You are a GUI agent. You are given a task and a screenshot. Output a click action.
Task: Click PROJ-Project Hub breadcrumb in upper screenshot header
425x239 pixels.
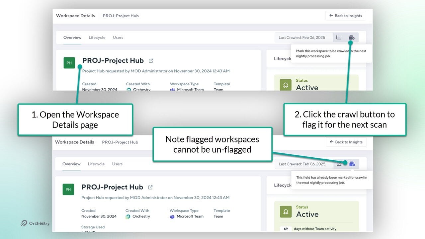coord(121,16)
